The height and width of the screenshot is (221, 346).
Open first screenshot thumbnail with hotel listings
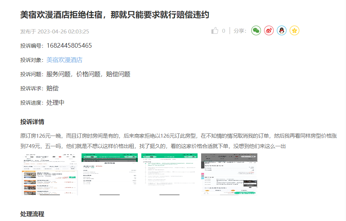(x=49, y=174)
